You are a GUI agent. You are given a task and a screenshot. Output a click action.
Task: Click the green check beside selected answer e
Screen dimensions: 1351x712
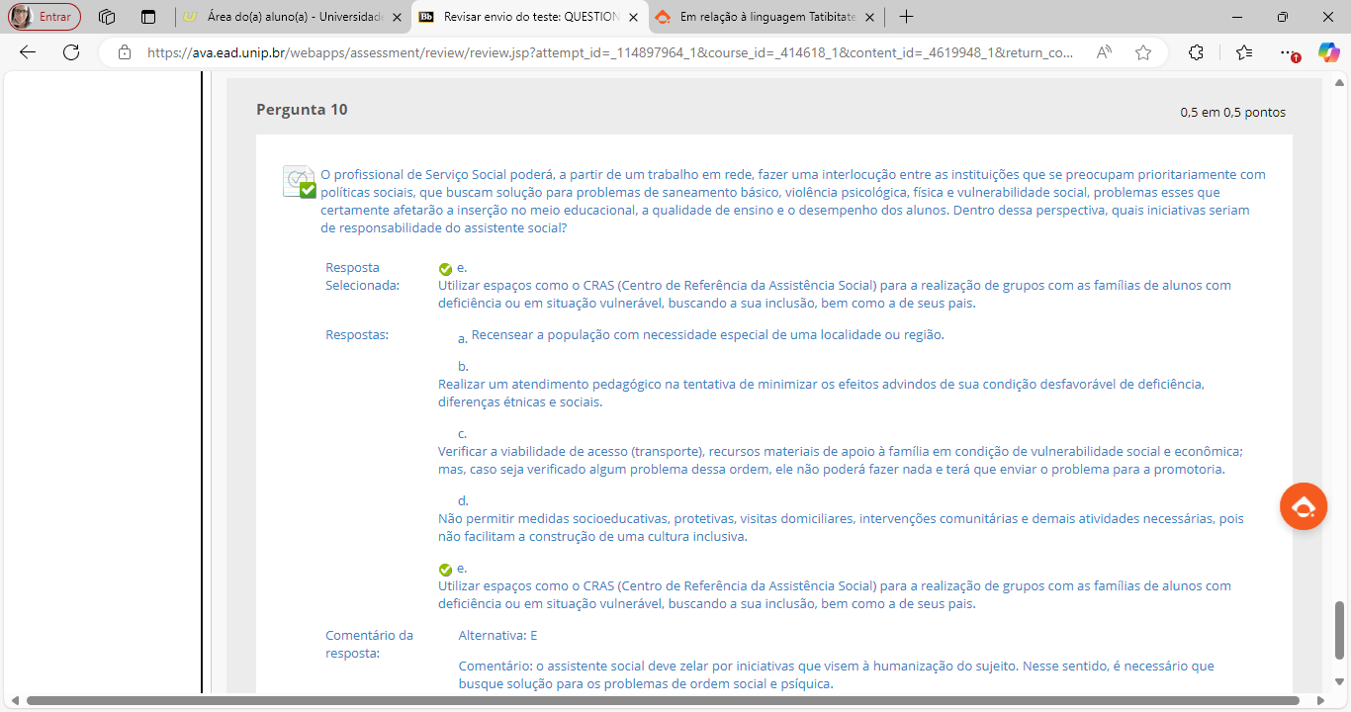[x=445, y=268]
